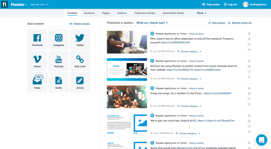Hide the Friday hot wings tweet
This screenshot has height=149, width=271.
(249, 104)
